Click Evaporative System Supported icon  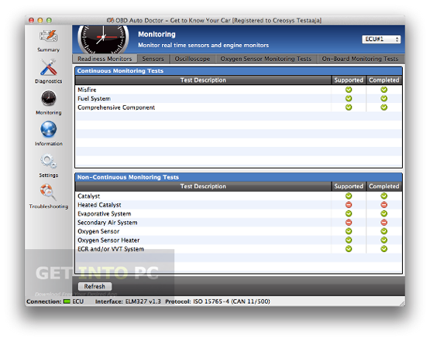pos(349,213)
